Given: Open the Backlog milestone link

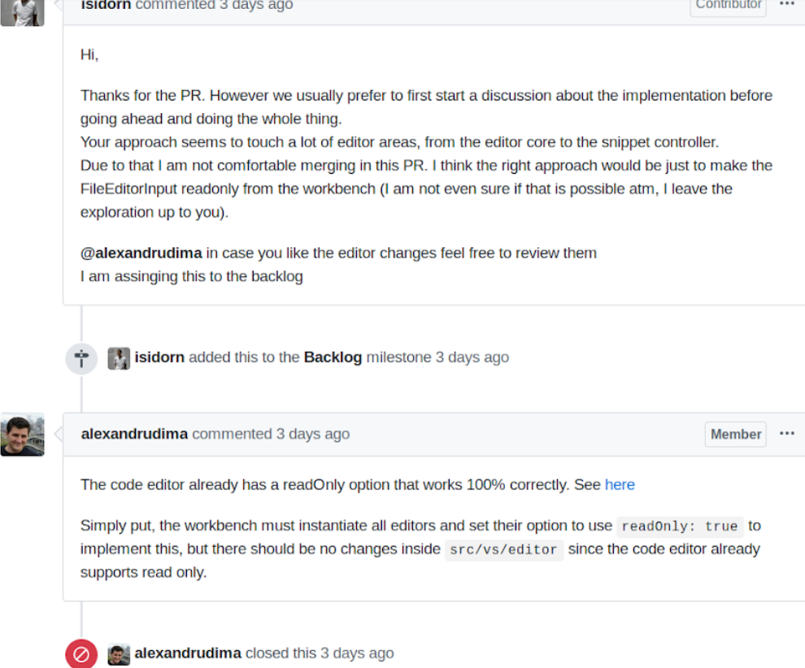Looking at the screenshot, I should pos(333,357).
